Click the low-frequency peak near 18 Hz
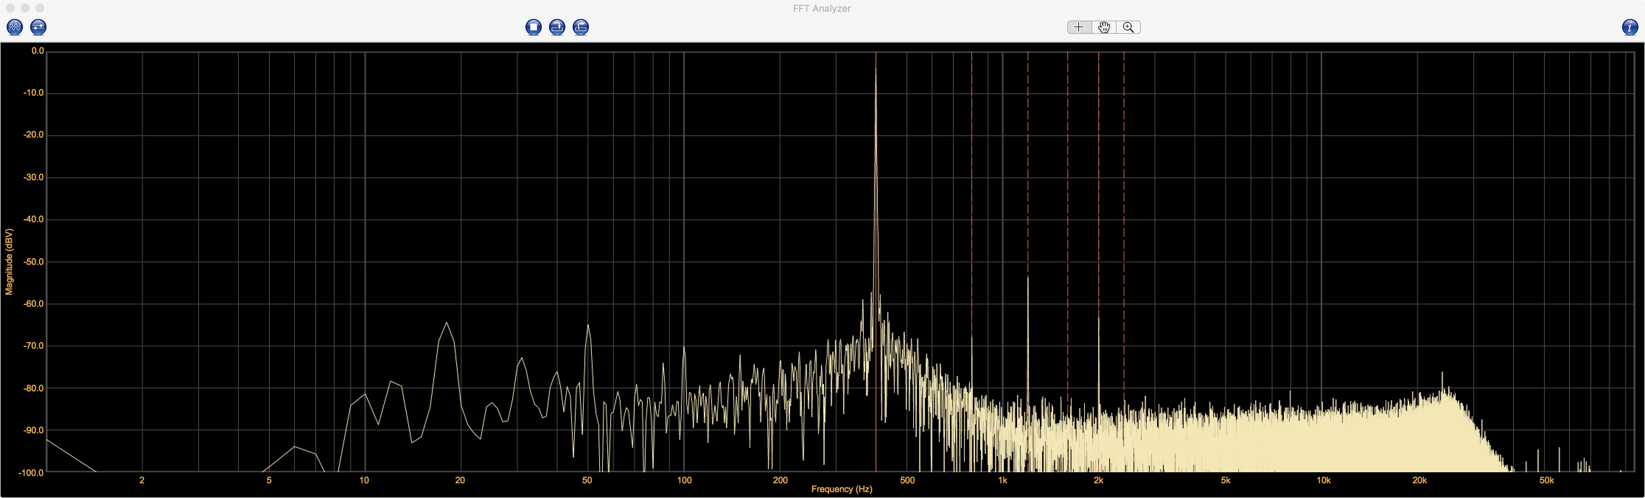Image resolution: width=1645 pixels, height=498 pixels. pos(446,324)
